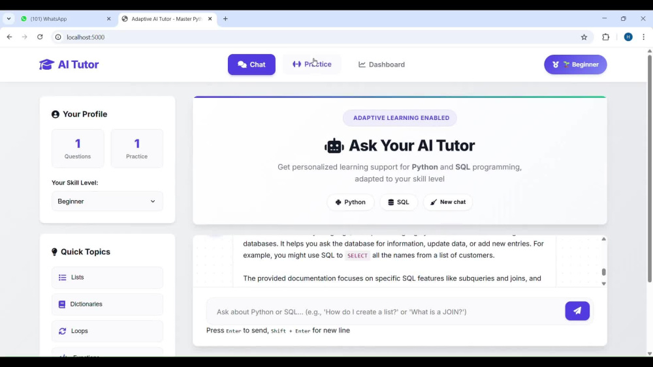
Task: Start a New chat
Action: 448,202
